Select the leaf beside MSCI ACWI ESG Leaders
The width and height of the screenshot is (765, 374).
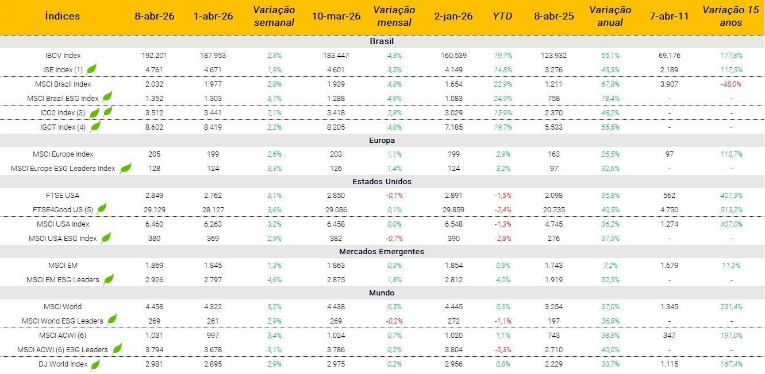coord(117,348)
